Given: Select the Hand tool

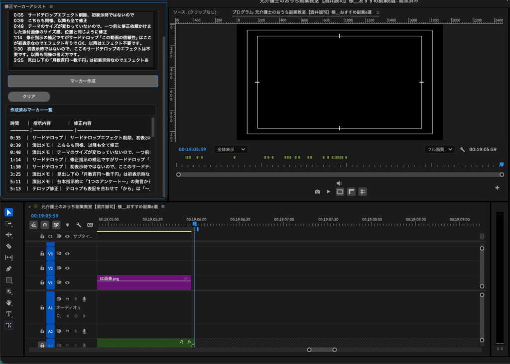Looking at the screenshot, I should point(9,303).
